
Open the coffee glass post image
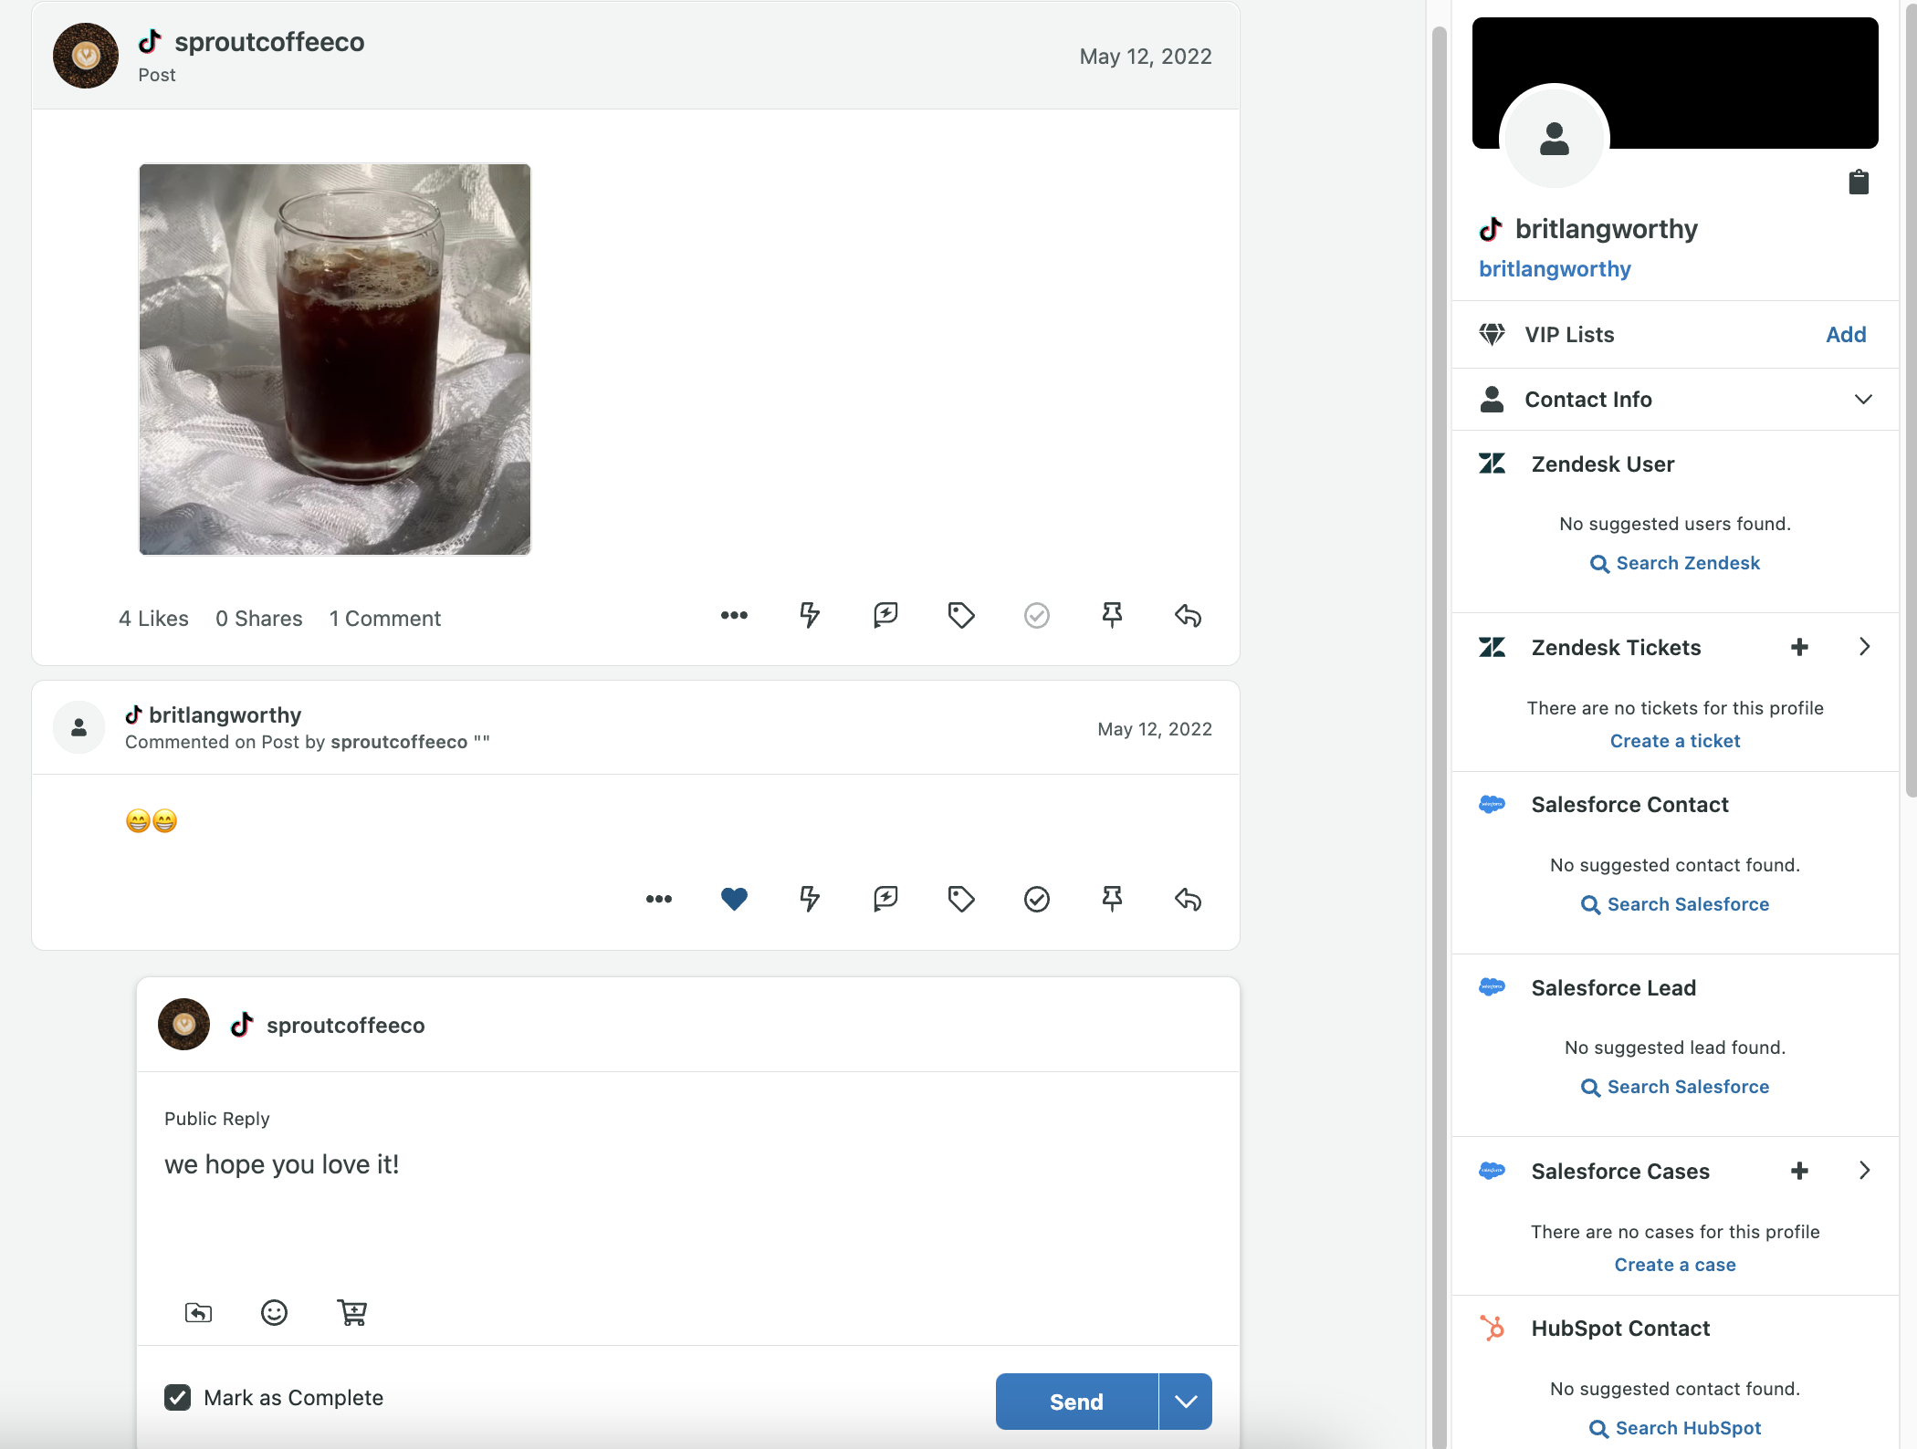click(335, 360)
